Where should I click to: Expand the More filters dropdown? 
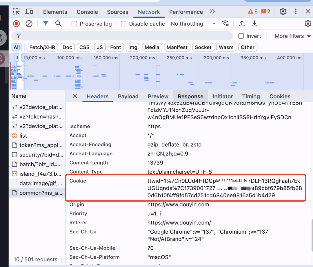tap(292, 36)
